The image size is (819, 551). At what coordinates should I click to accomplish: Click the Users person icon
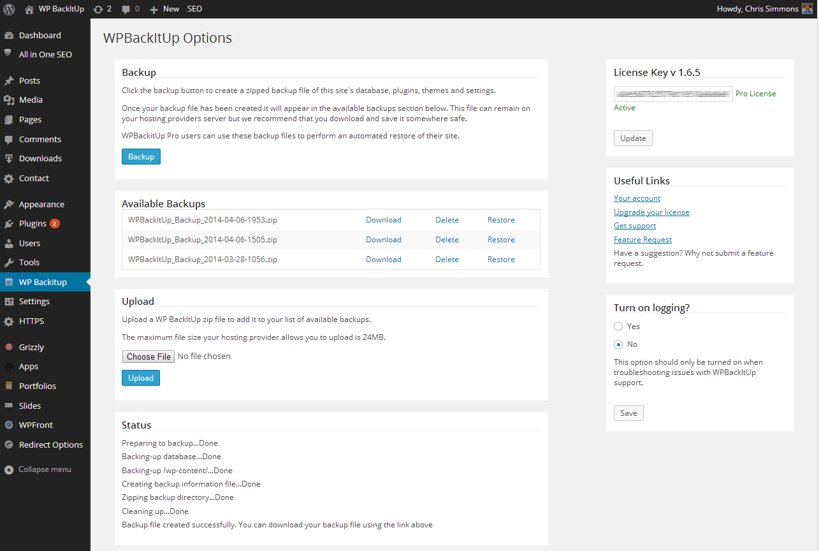[x=9, y=244]
